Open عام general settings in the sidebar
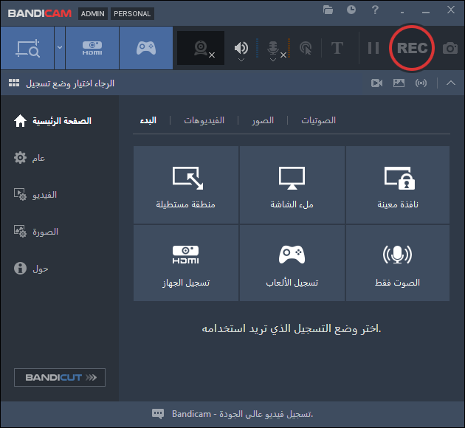This screenshot has height=428, width=465. [30, 158]
